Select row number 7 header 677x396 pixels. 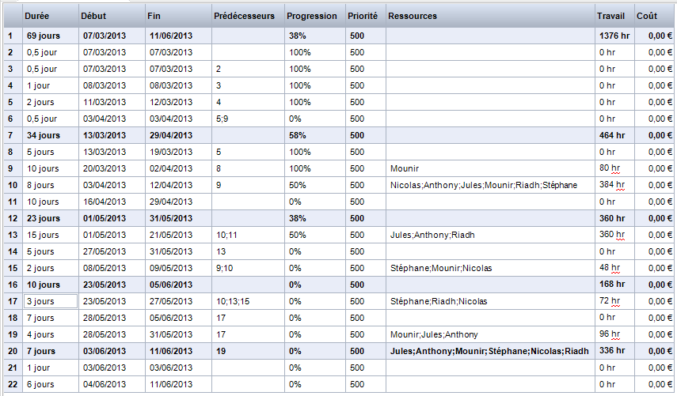point(10,135)
